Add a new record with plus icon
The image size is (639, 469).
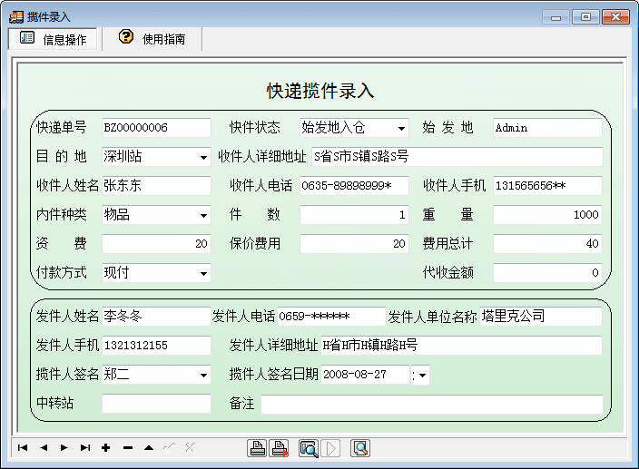tap(106, 447)
